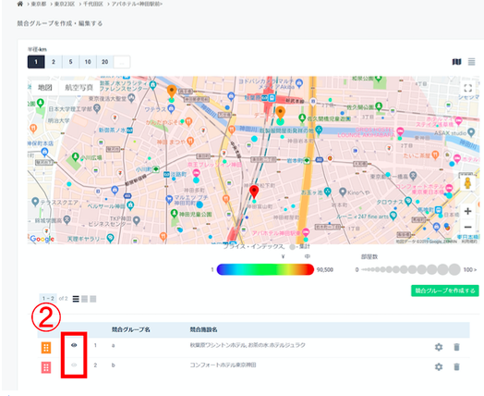Select radius 2 km button
The width and height of the screenshot is (484, 396).
click(54, 62)
